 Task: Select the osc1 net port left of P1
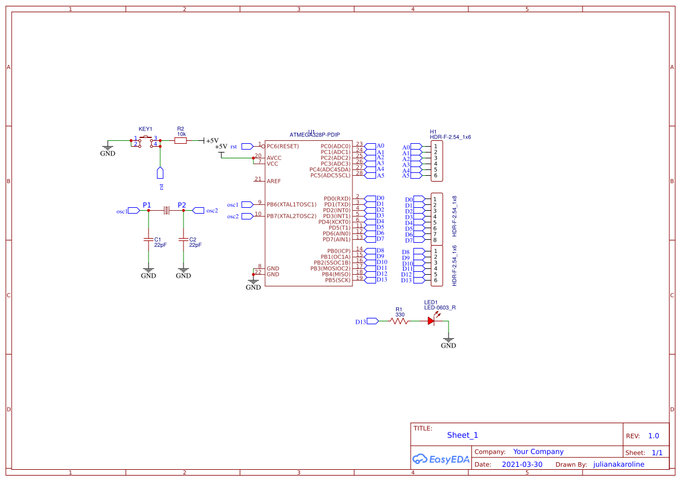(133, 211)
